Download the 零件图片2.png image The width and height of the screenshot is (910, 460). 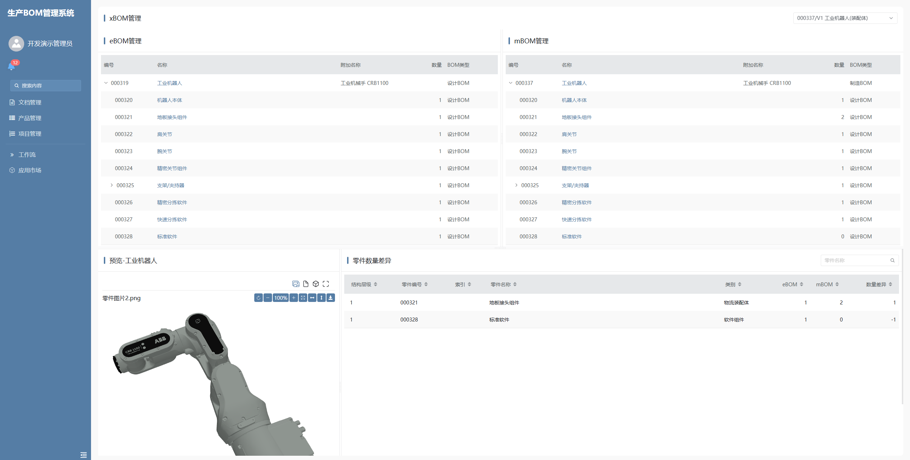[331, 298]
